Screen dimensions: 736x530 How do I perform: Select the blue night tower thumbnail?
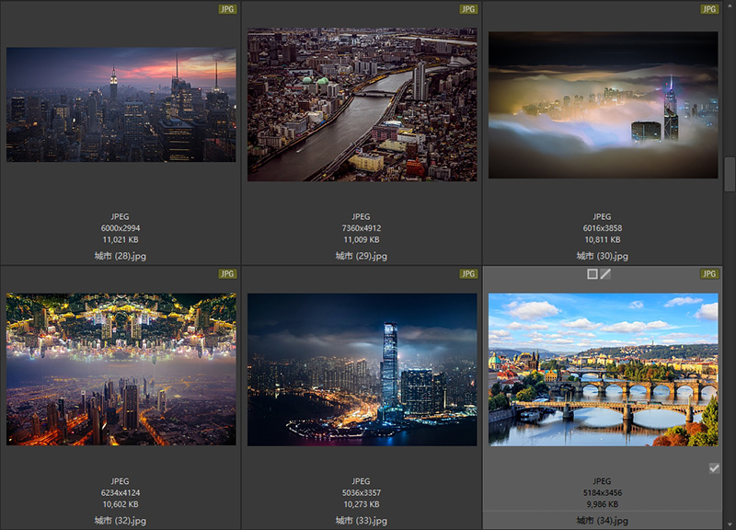click(x=362, y=370)
